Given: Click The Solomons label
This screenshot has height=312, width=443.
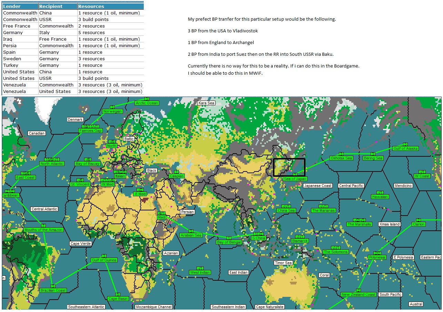Looking at the screenshot, I should pyautogui.click(x=336, y=252).
